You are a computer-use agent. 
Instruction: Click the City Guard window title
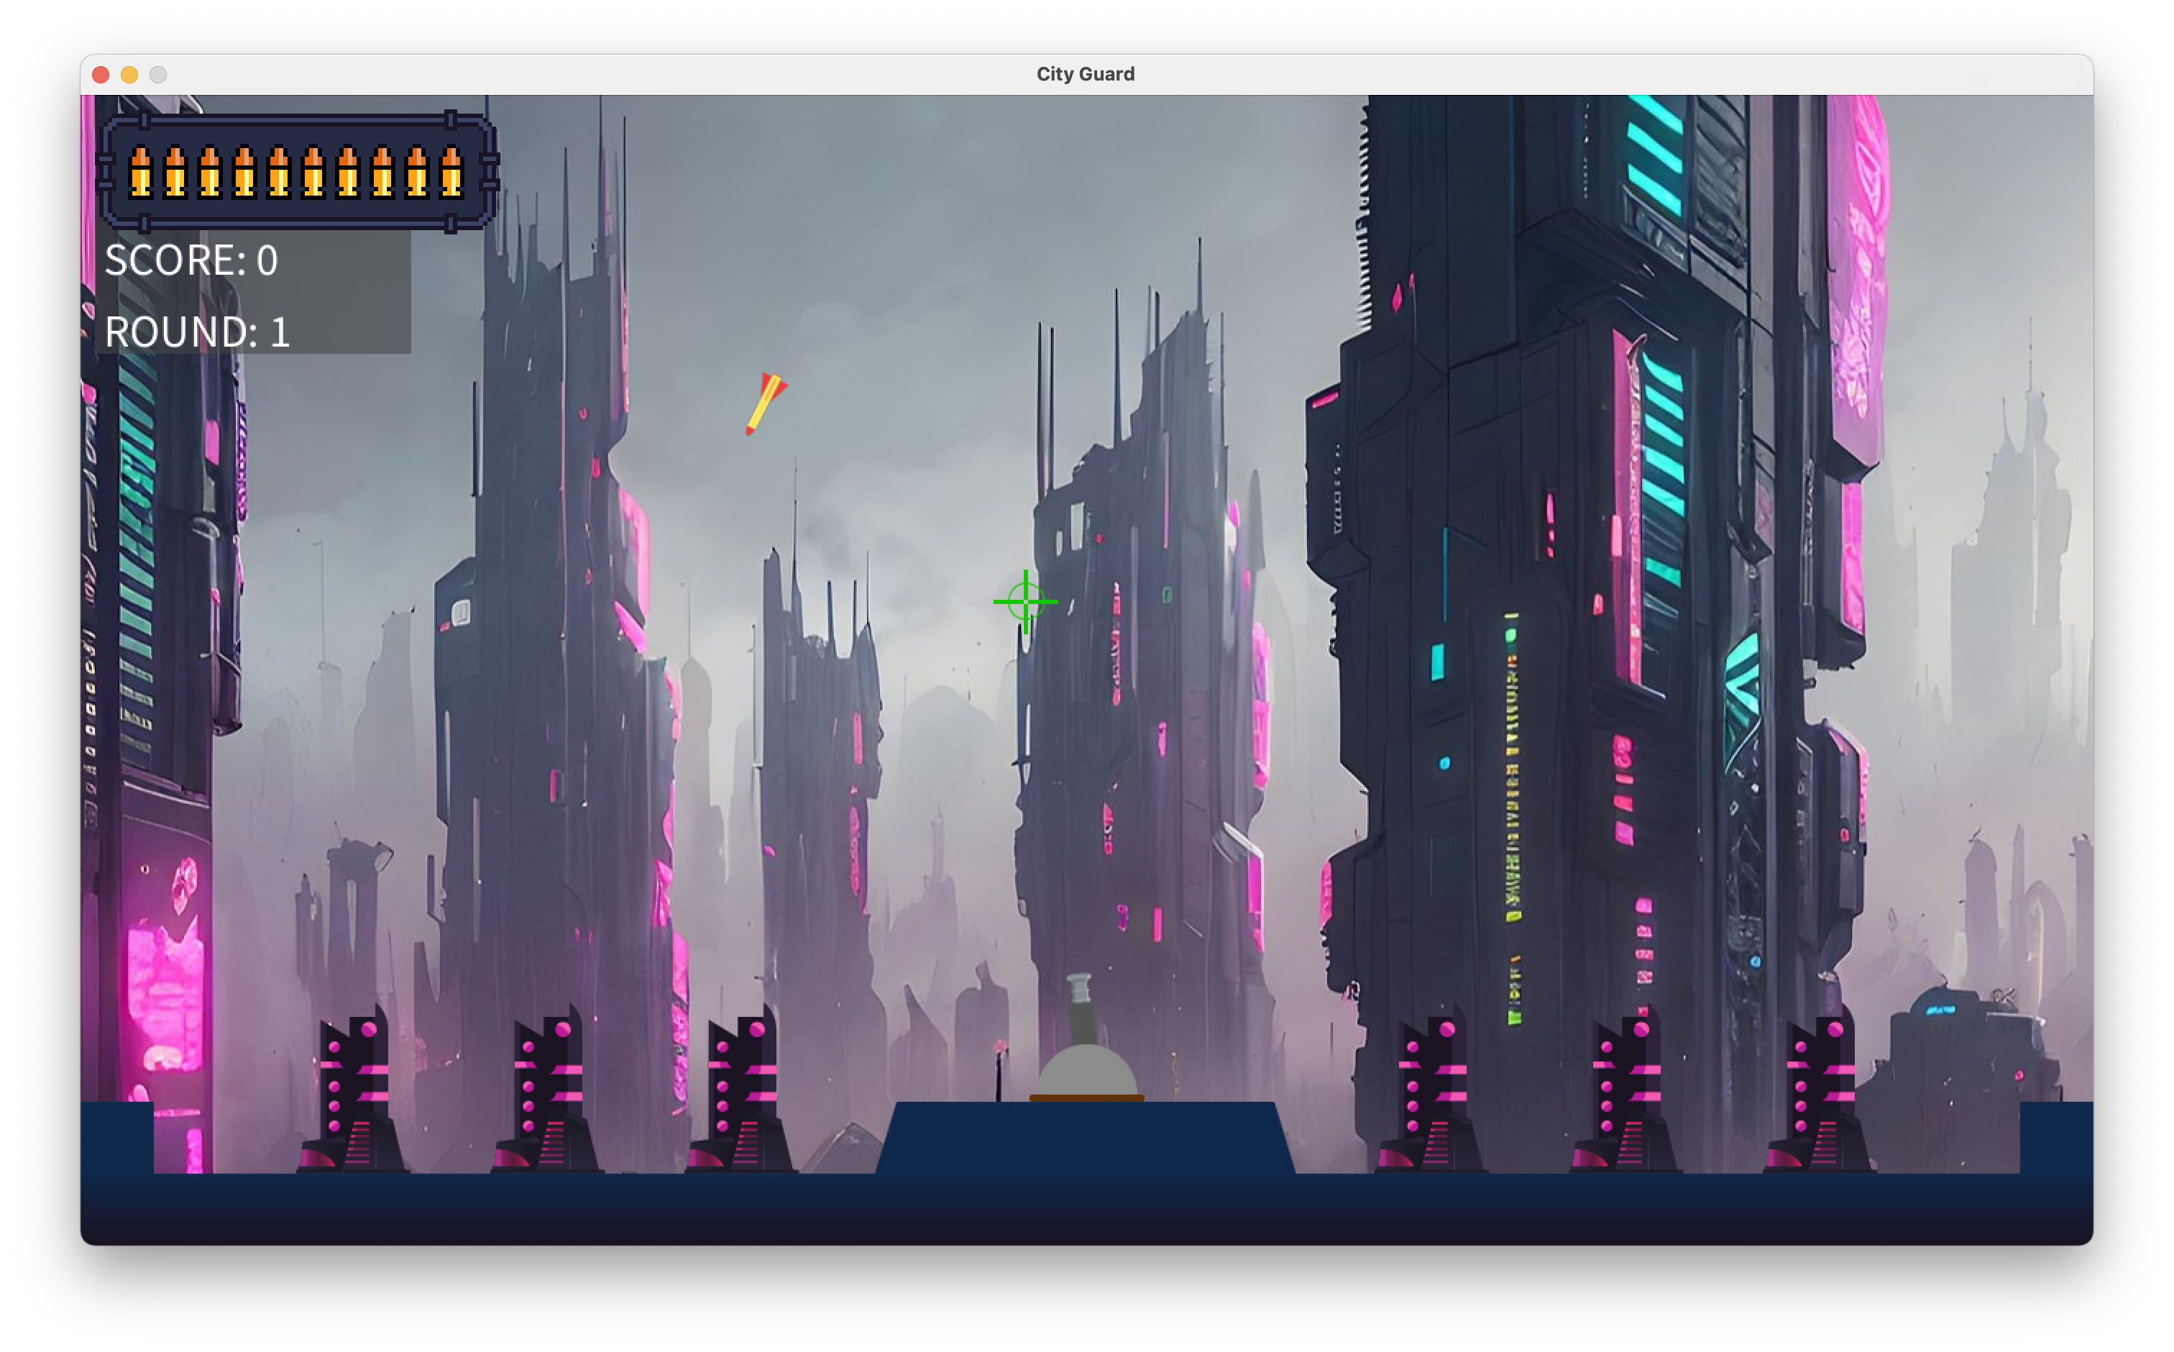point(1086,74)
